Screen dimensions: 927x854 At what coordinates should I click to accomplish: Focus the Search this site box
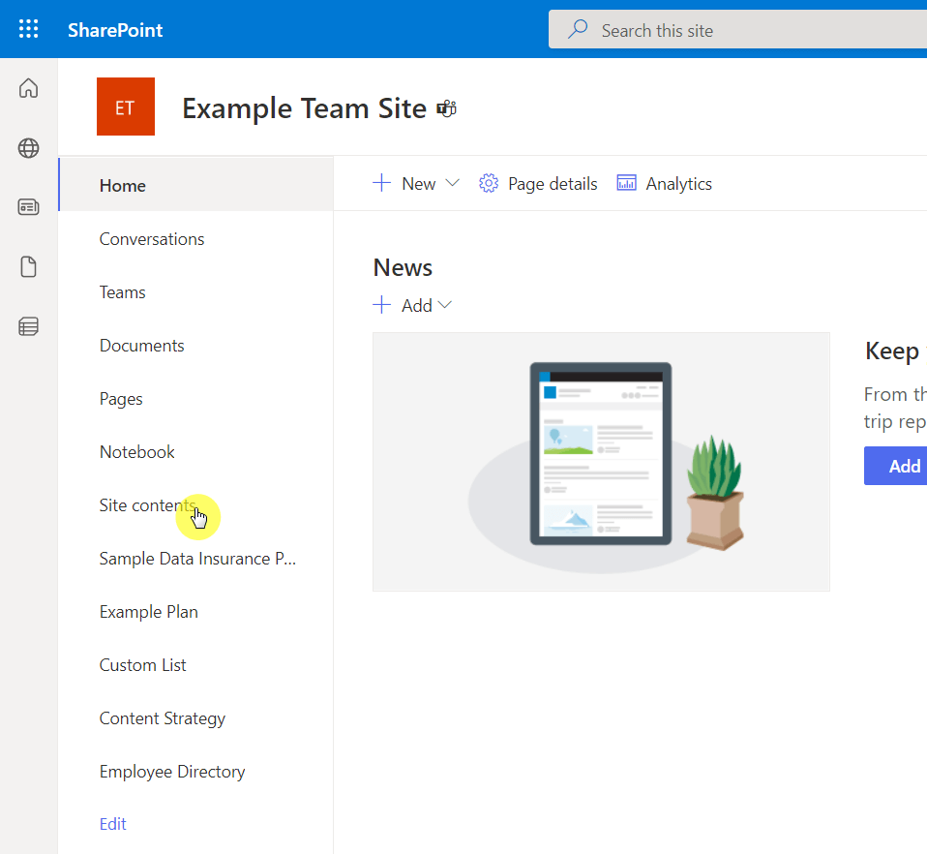tap(737, 30)
